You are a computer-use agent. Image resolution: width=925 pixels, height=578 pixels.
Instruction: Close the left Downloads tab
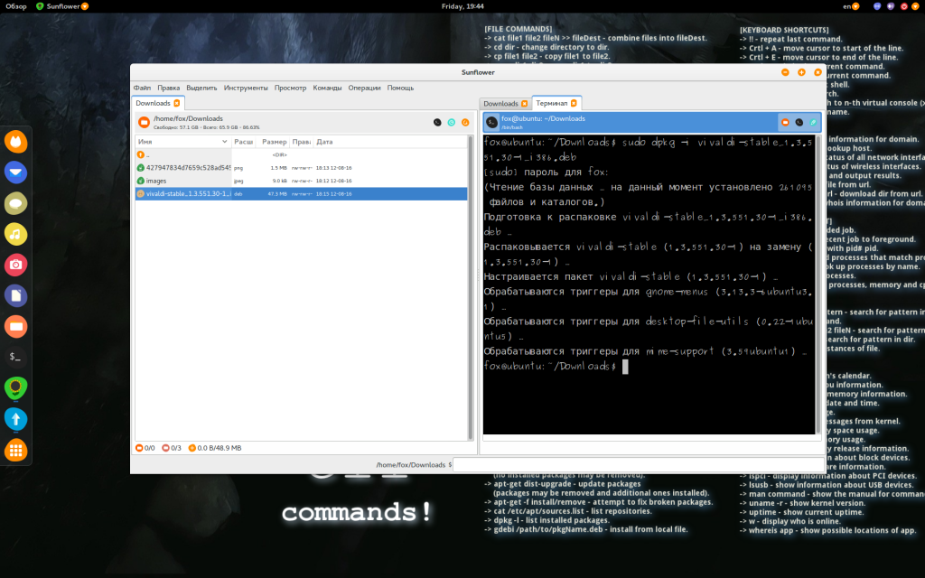coord(177,103)
